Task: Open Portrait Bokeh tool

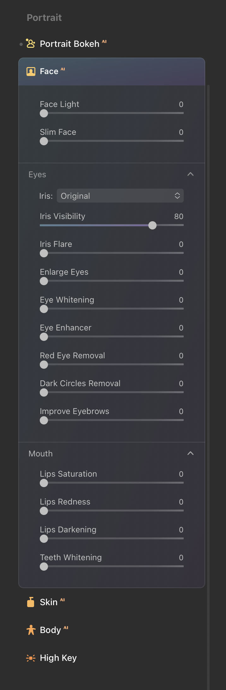Action: click(x=69, y=44)
